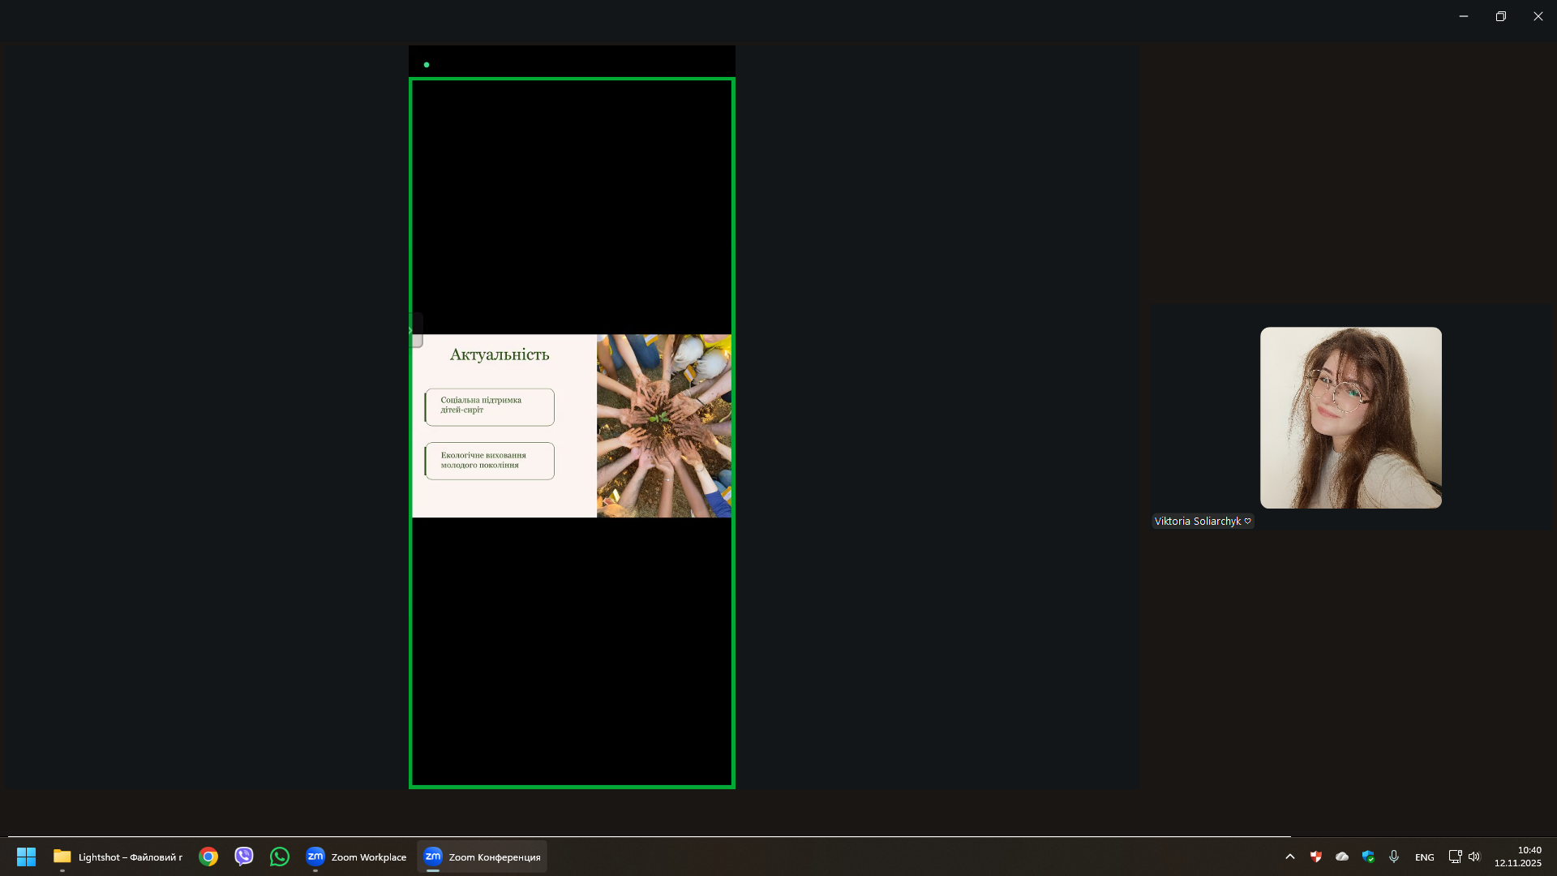This screenshot has width=1557, height=876.
Task: Click the microphone tray icon
Action: pos(1394,857)
